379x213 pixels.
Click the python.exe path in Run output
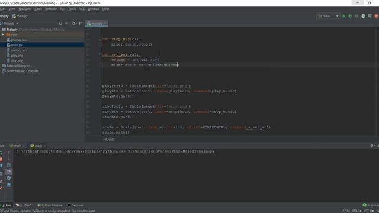click(71, 151)
